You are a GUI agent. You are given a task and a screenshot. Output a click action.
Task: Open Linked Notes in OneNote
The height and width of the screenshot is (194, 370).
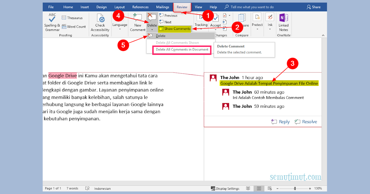[283, 22]
